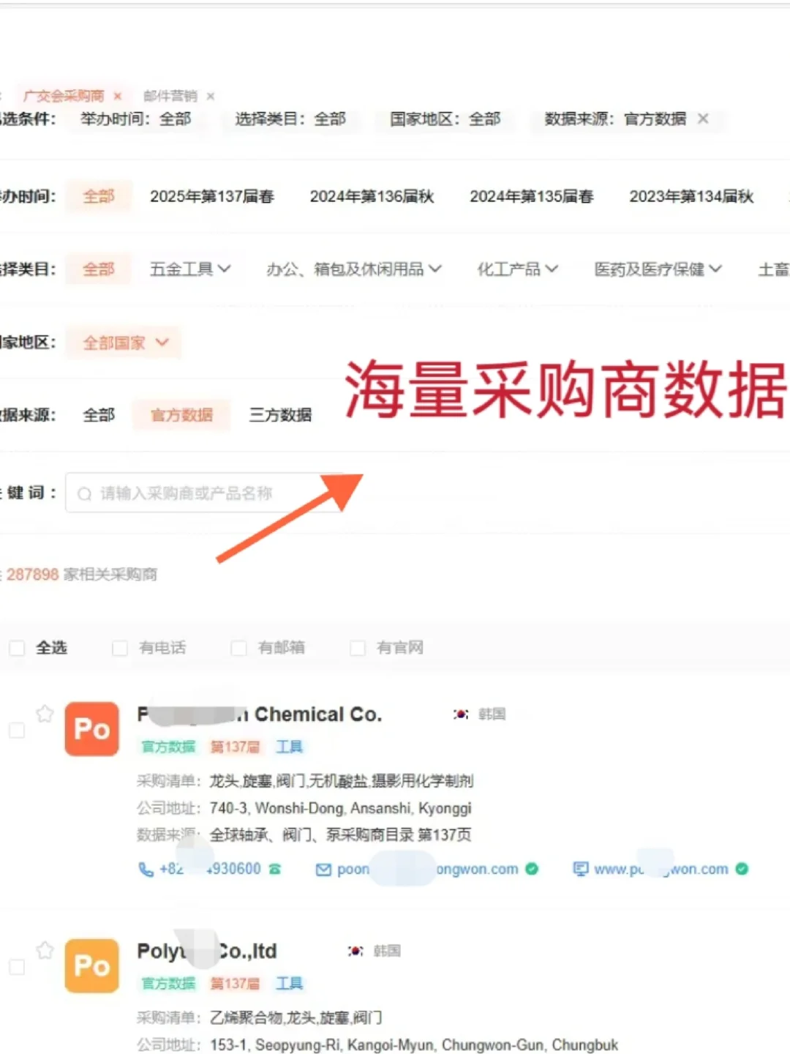The image size is (790, 1054).
Task: Click the phone icon next to +82 number
Action: click(146, 869)
